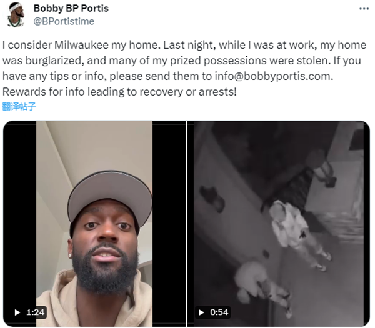Image resolution: width=375 pixels, height=328 pixels.
Task: Click the black bar left of selfie video
Action: 19,224
